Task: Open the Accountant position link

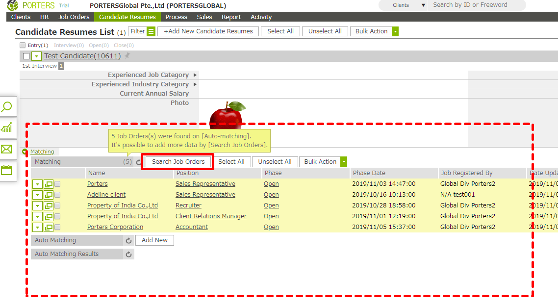Action: 191,227
